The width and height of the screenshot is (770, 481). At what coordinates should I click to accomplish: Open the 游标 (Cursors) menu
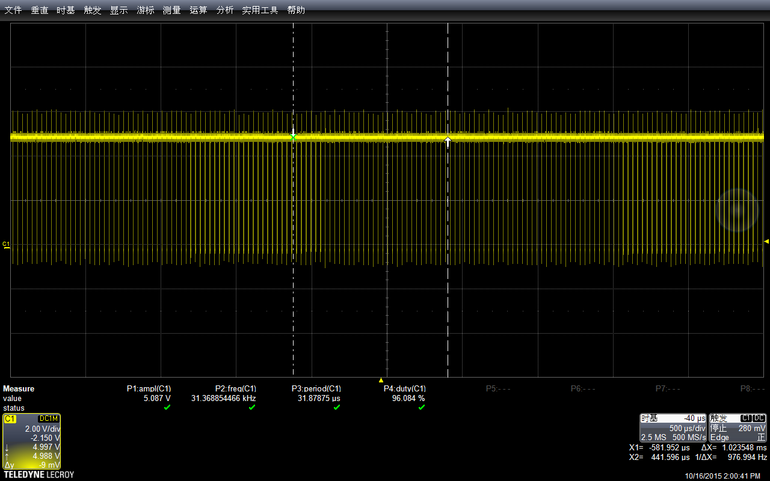click(x=145, y=10)
